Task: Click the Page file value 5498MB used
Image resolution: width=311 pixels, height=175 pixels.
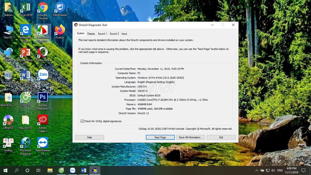Action: [155, 109]
